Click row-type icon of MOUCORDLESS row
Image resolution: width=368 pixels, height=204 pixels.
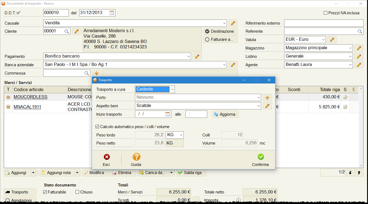8,97
